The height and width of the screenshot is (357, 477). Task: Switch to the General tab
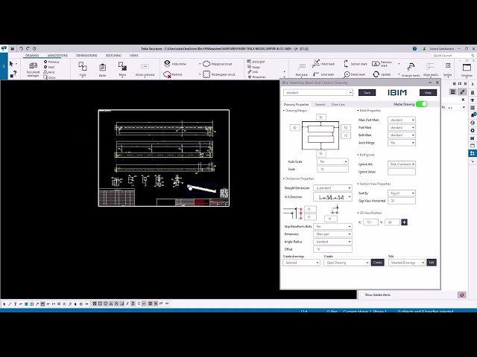click(x=320, y=104)
